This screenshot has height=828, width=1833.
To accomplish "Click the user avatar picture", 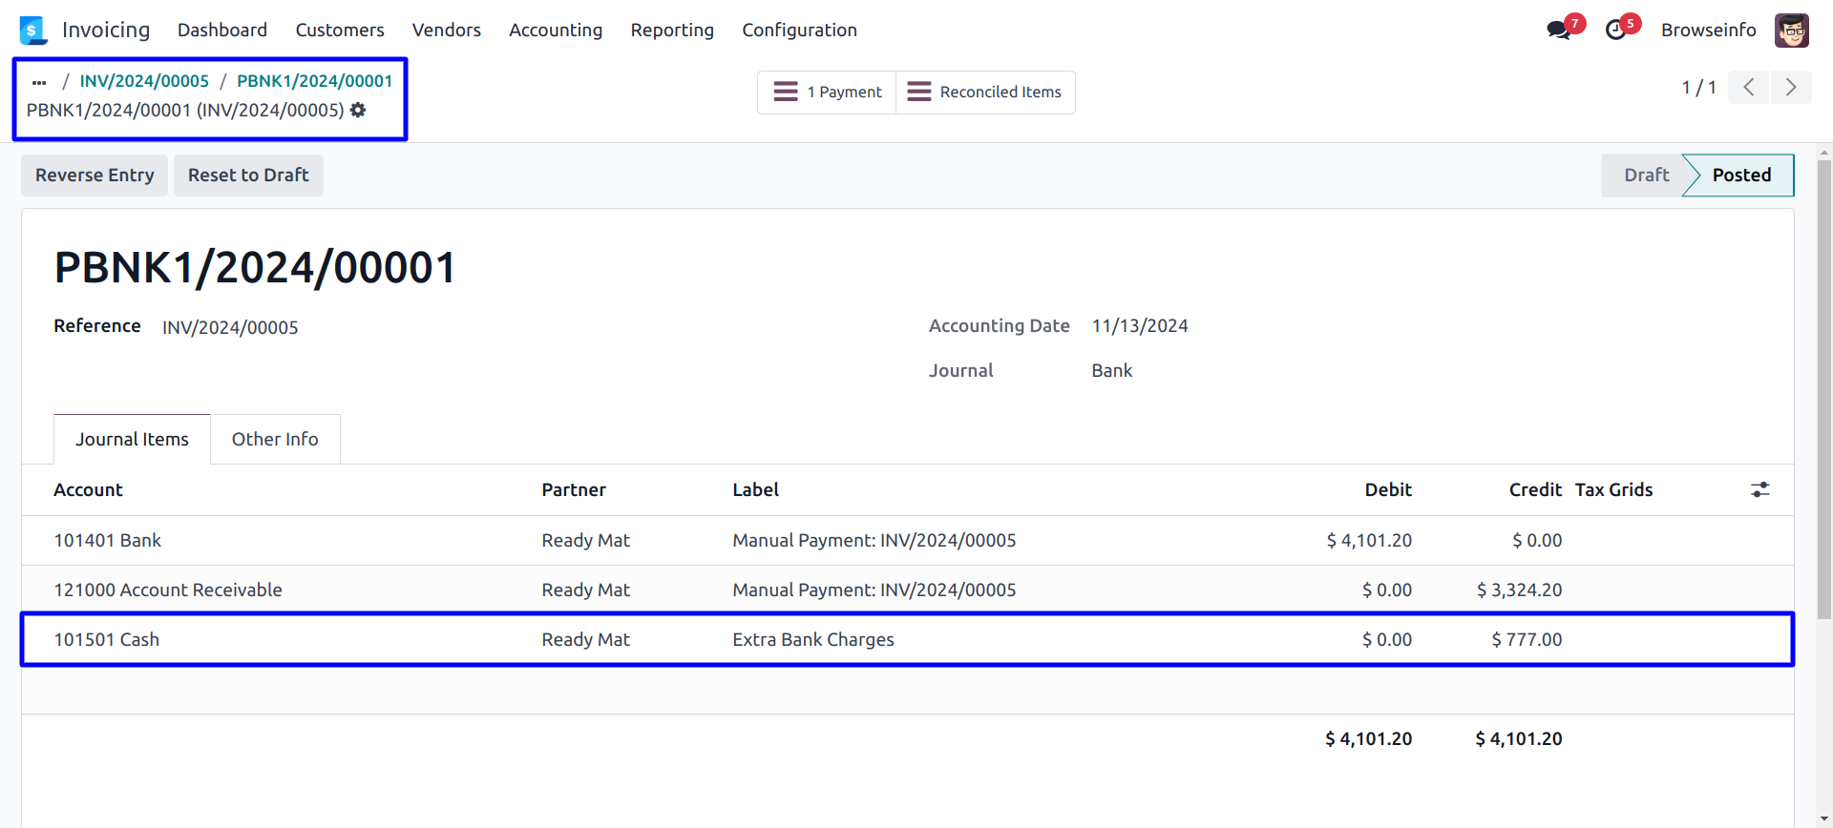I will [1791, 31].
